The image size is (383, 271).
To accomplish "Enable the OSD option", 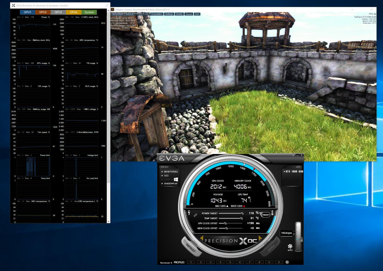I will (x=166, y=176).
